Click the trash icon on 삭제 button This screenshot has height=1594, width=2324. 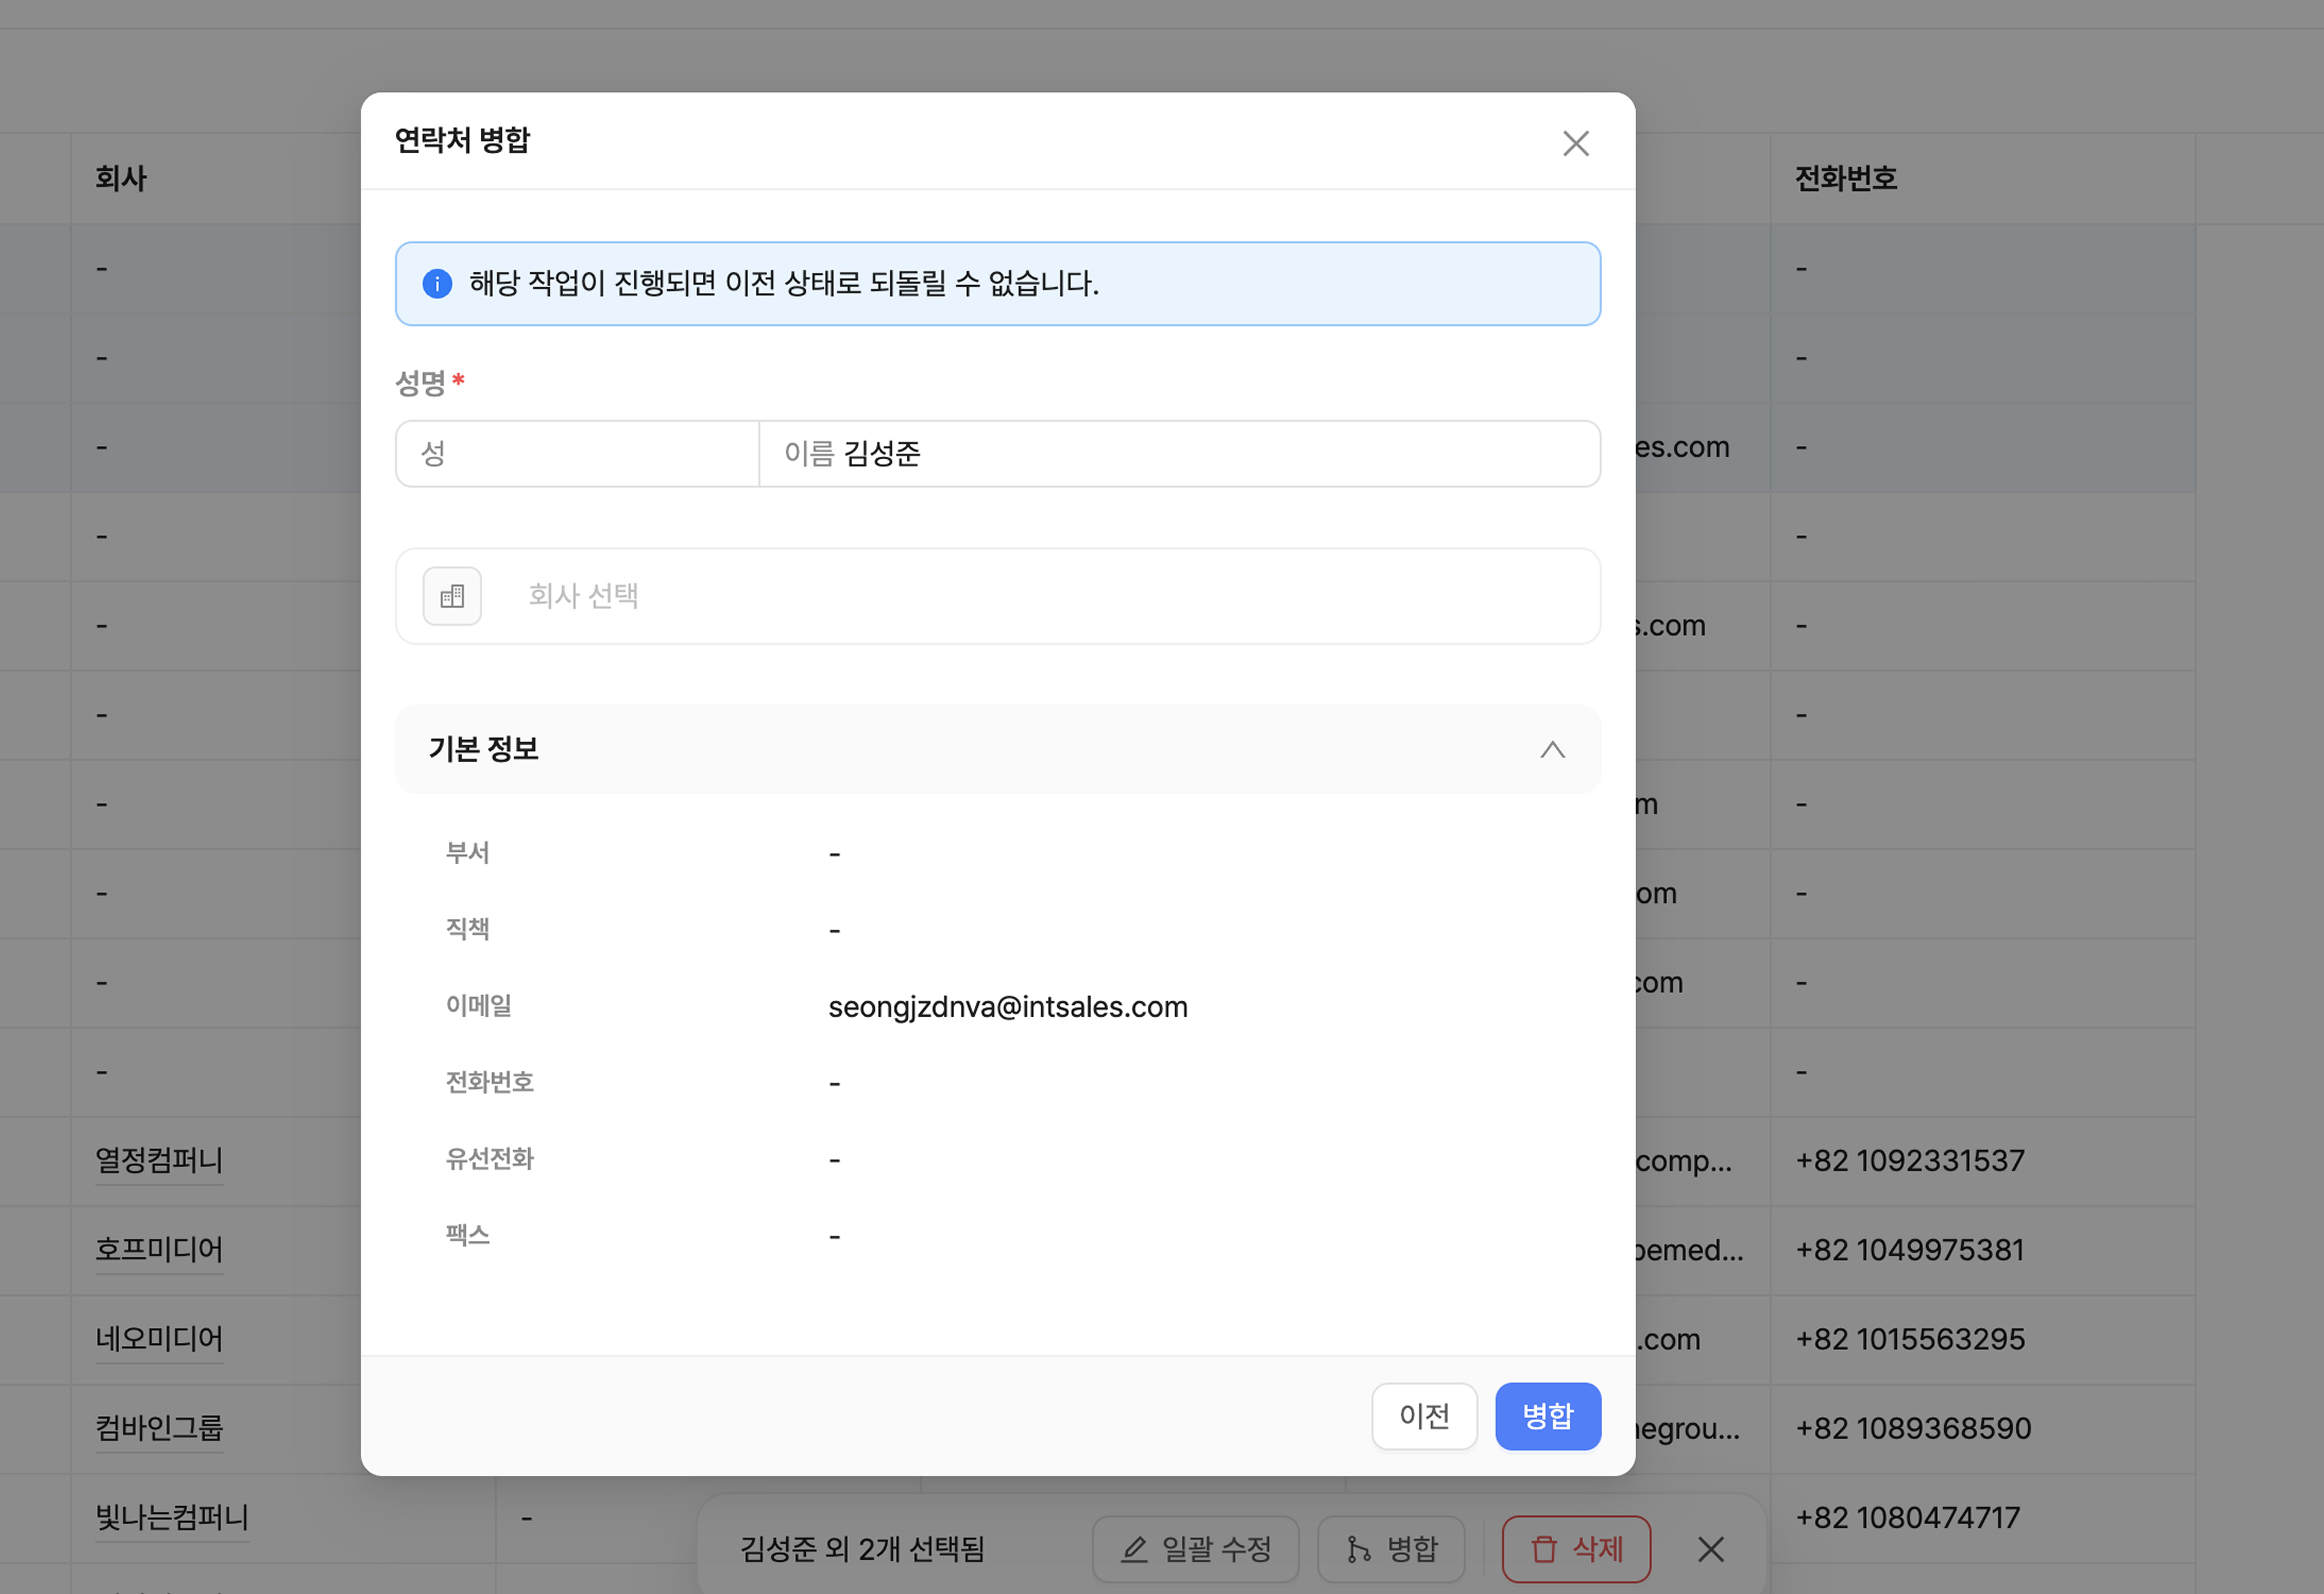1544,1549
